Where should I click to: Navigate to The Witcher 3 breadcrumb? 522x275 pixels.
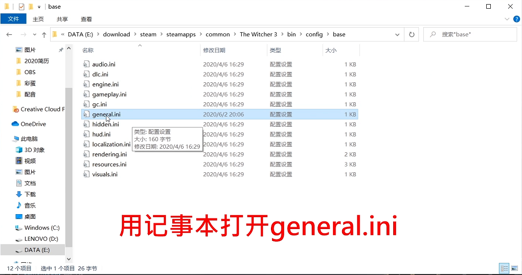click(x=258, y=34)
